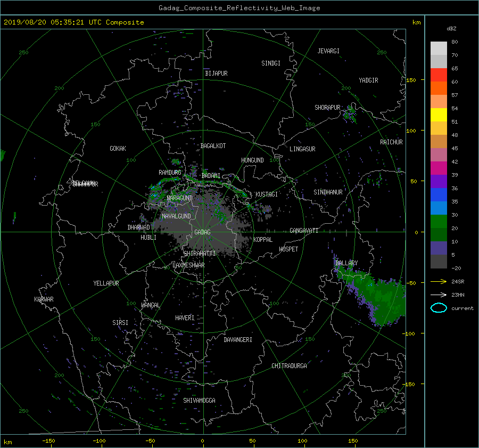Click the title 'Gadag_Composite_Reflectivity_Web_Image'
This screenshot has width=479, height=448.
coord(239,8)
